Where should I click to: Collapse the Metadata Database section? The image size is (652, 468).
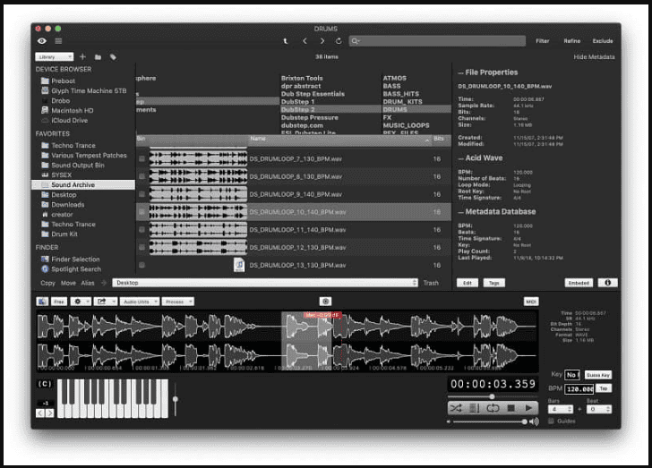[x=460, y=212]
